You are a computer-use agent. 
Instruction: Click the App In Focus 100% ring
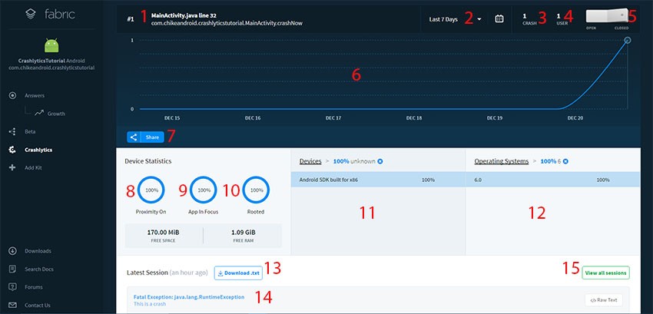tap(204, 190)
